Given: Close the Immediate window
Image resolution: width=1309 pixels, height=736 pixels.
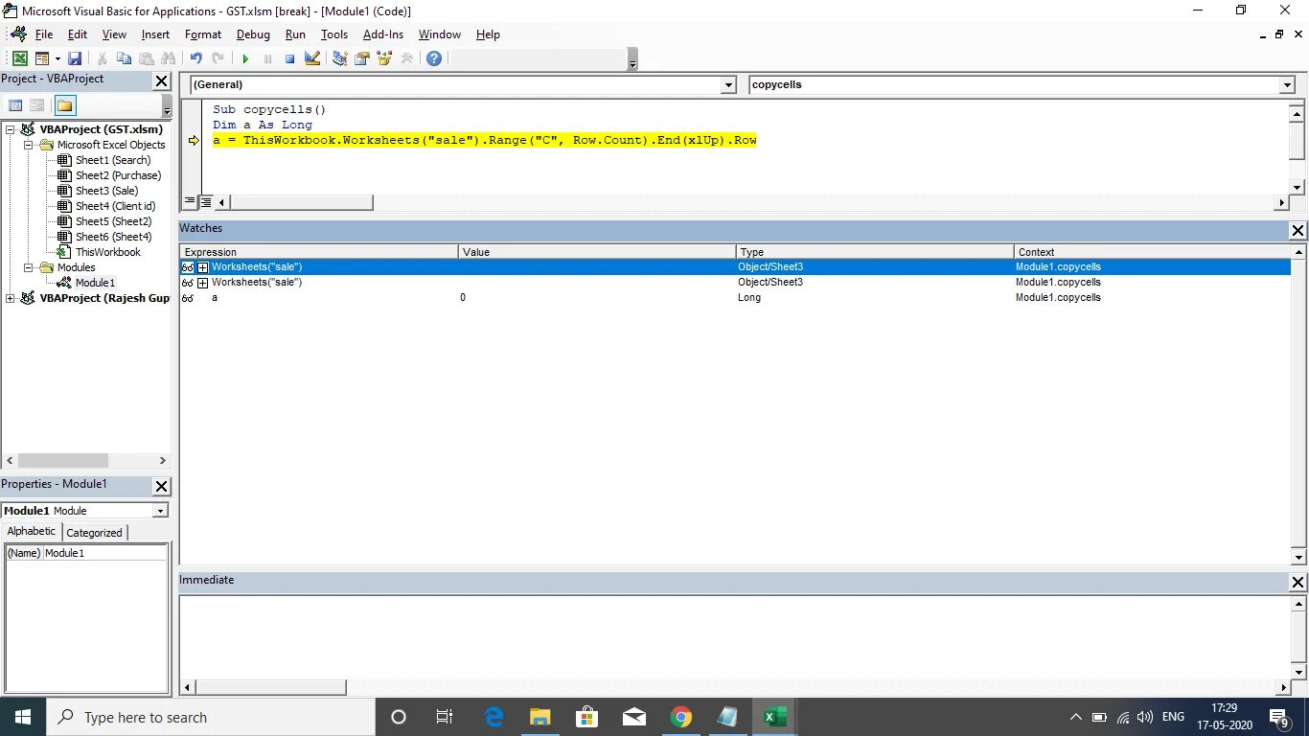Looking at the screenshot, I should pyautogui.click(x=1298, y=582).
